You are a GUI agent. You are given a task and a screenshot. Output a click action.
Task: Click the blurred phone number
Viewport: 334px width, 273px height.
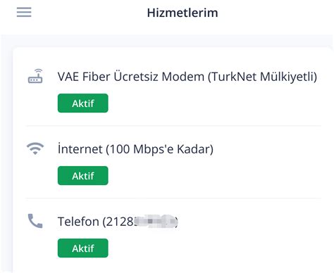[156, 222]
